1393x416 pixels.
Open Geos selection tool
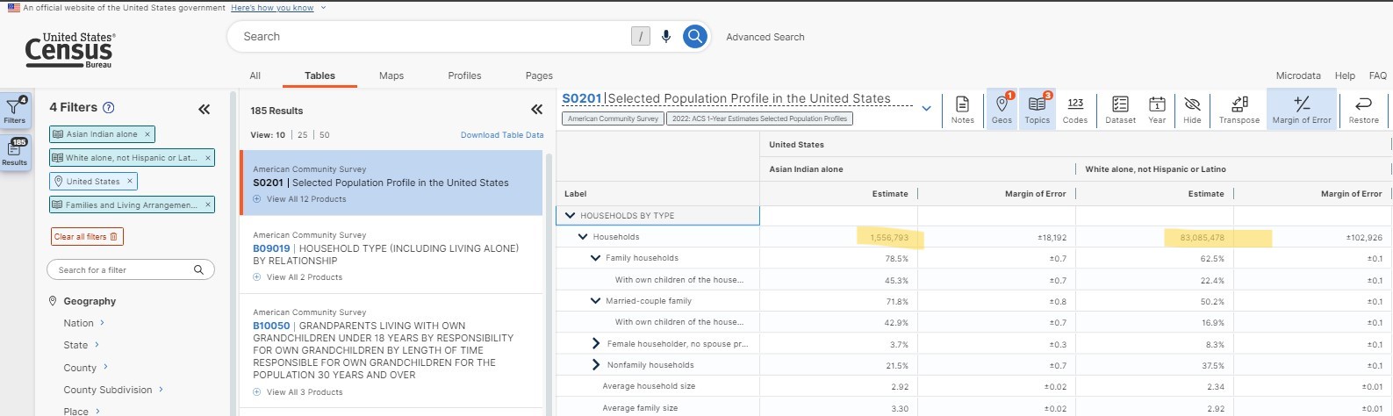[x=1002, y=110]
